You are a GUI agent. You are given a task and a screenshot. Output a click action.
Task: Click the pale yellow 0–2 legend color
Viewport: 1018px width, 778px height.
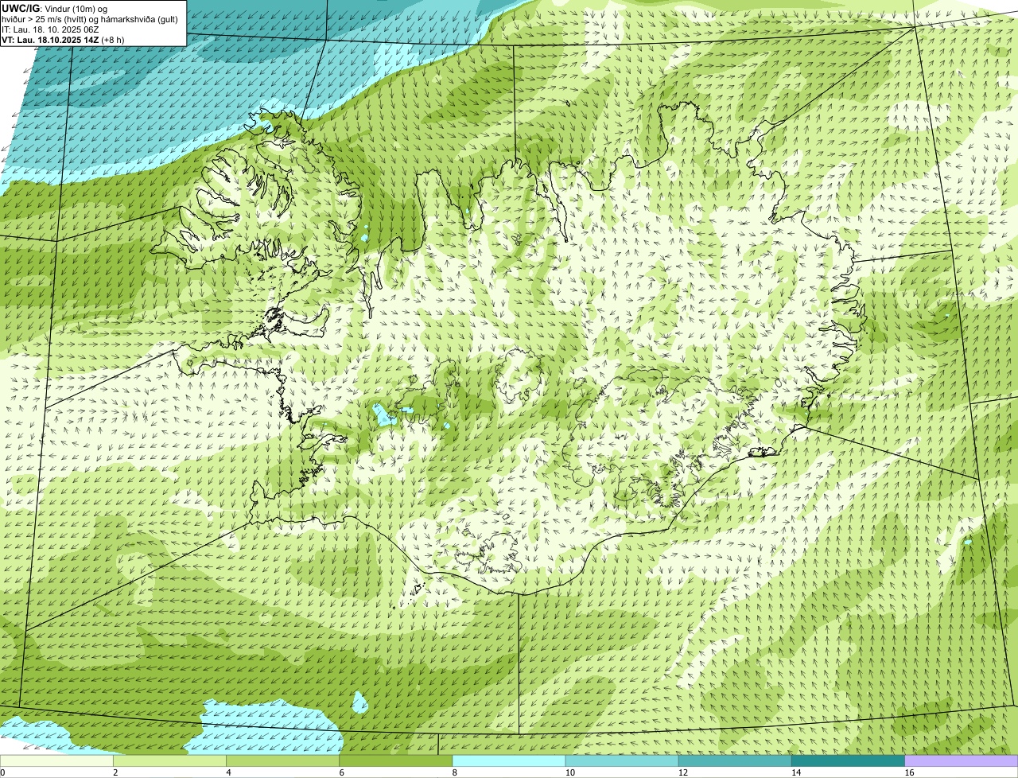click(x=56, y=761)
